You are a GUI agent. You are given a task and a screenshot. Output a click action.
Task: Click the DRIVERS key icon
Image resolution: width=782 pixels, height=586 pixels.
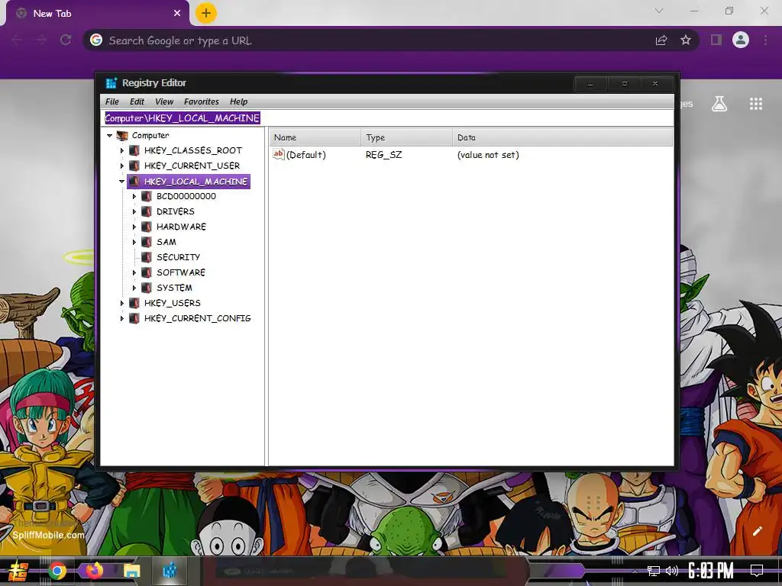pos(147,212)
